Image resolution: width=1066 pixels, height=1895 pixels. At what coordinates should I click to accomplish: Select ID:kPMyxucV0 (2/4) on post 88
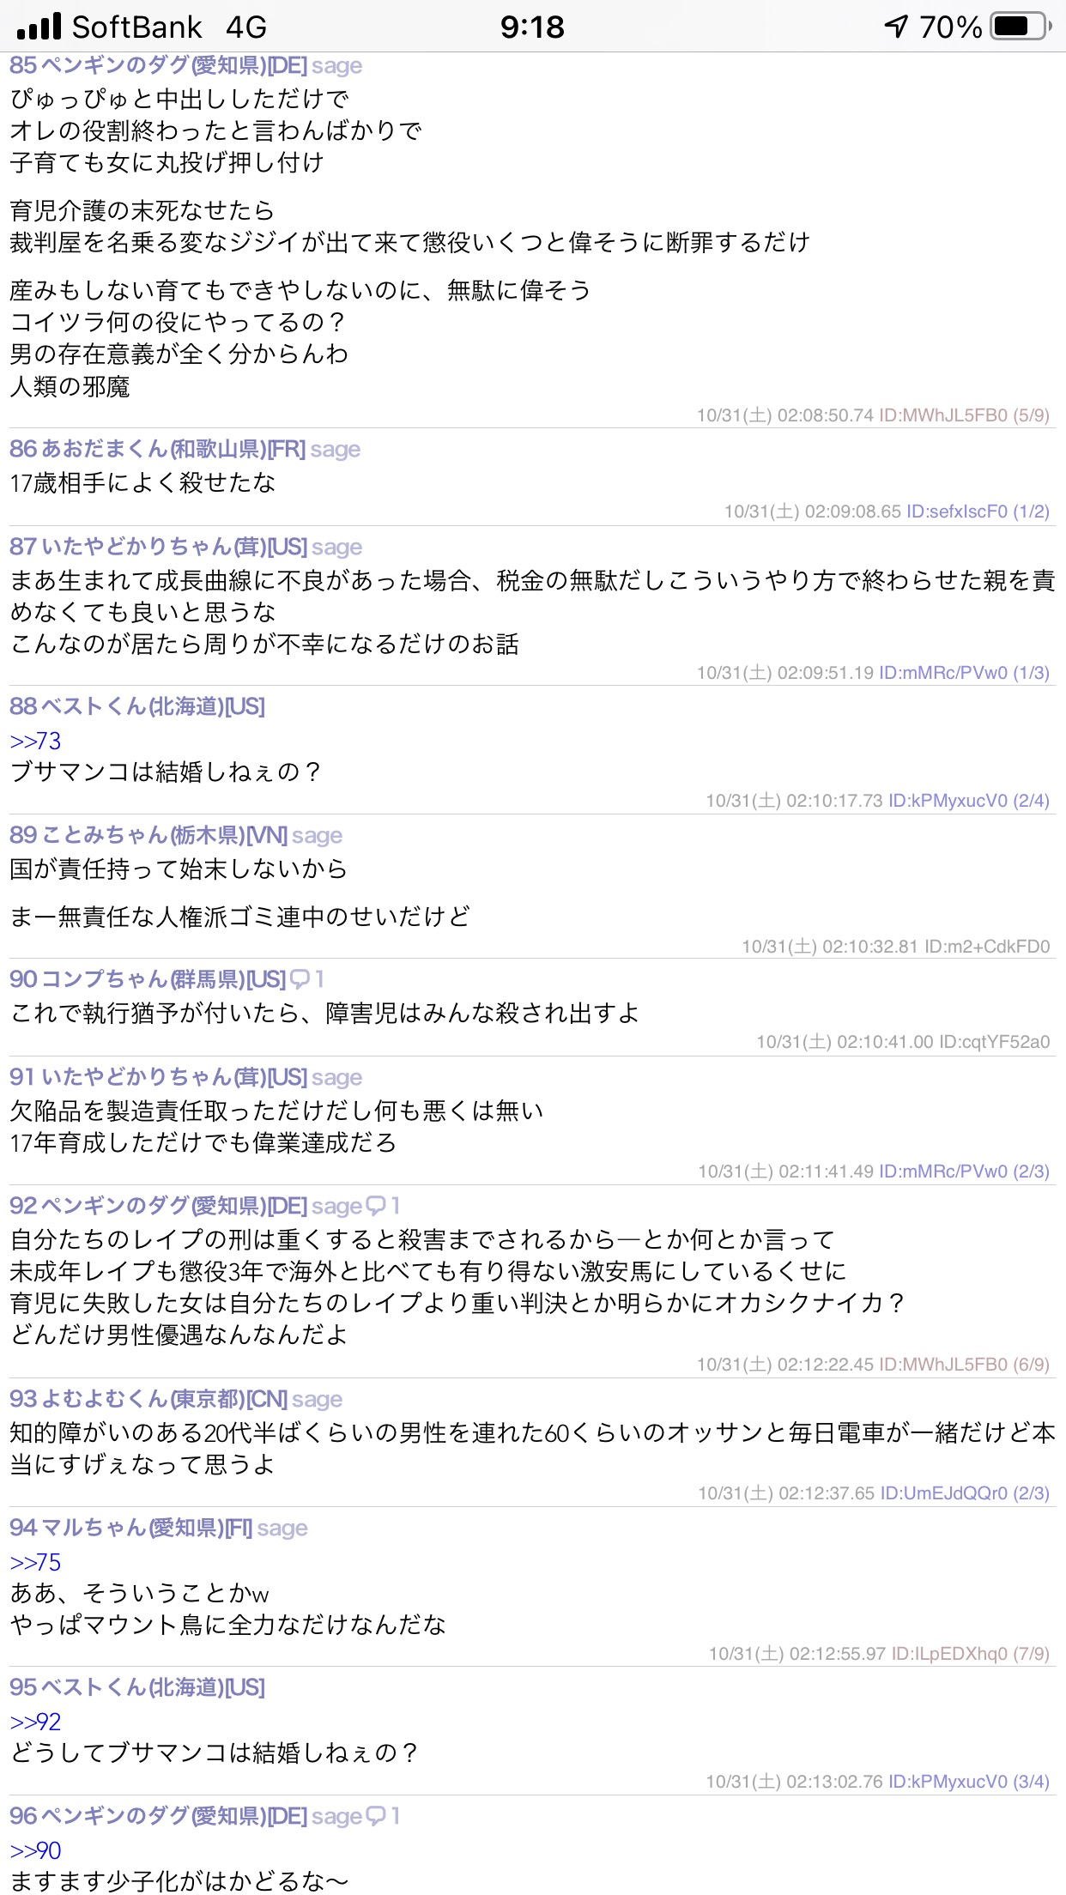(x=969, y=801)
